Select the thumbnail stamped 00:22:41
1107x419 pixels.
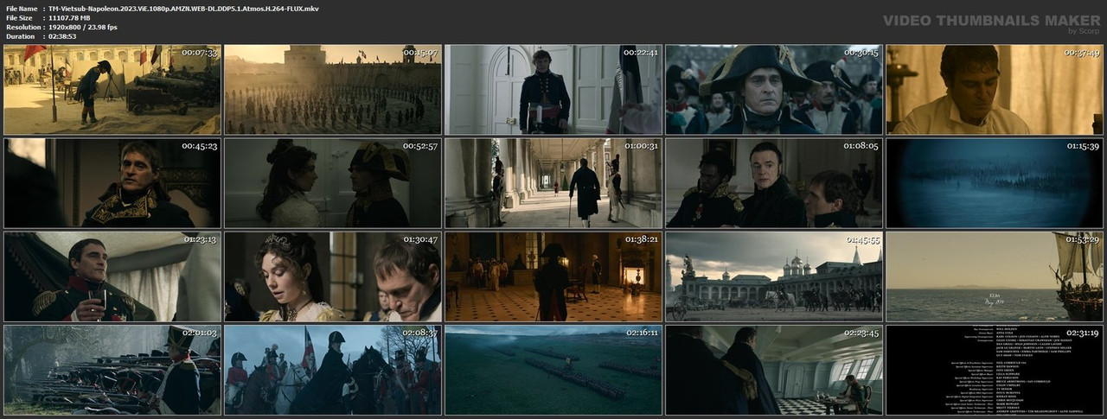(553, 89)
